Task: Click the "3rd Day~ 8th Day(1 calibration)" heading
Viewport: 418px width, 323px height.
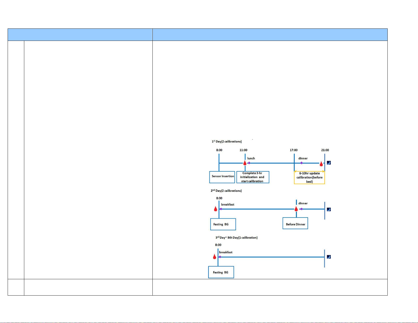Action: [x=236, y=238]
